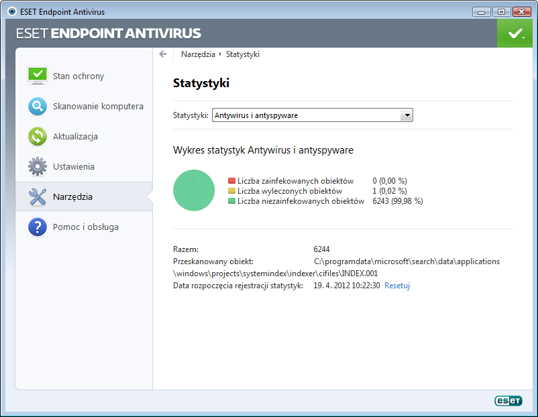Viewport: 538px width, 417px height.
Task: Click the yellow cleaned objects legend swatch
Action: [x=231, y=190]
